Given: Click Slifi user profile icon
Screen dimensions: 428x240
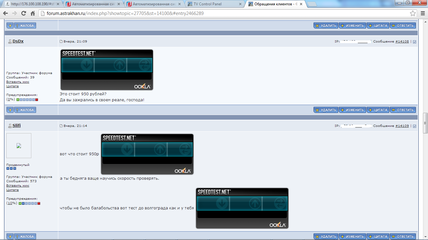Looking at the screenshot, I should [10, 126].
